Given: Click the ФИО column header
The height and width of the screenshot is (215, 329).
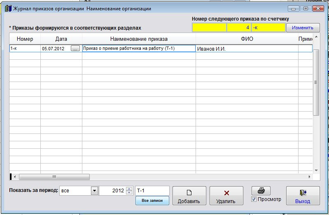Looking at the screenshot, I should [247, 39].
